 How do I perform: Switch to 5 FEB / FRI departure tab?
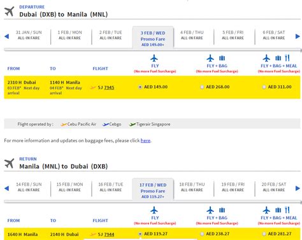(x=233, y=35)
